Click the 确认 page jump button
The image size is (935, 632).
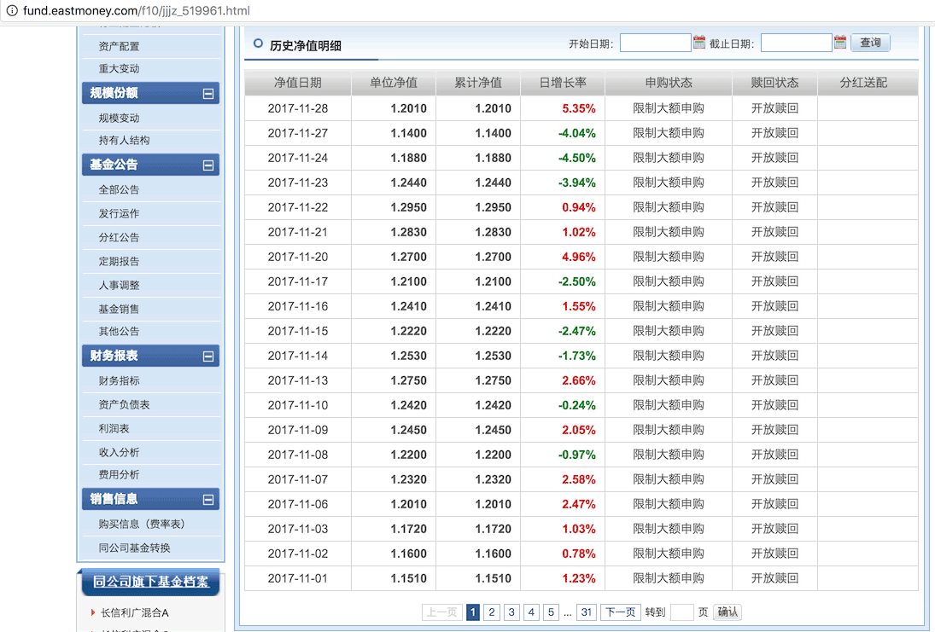pyautogui.click(x=727, y=612)
